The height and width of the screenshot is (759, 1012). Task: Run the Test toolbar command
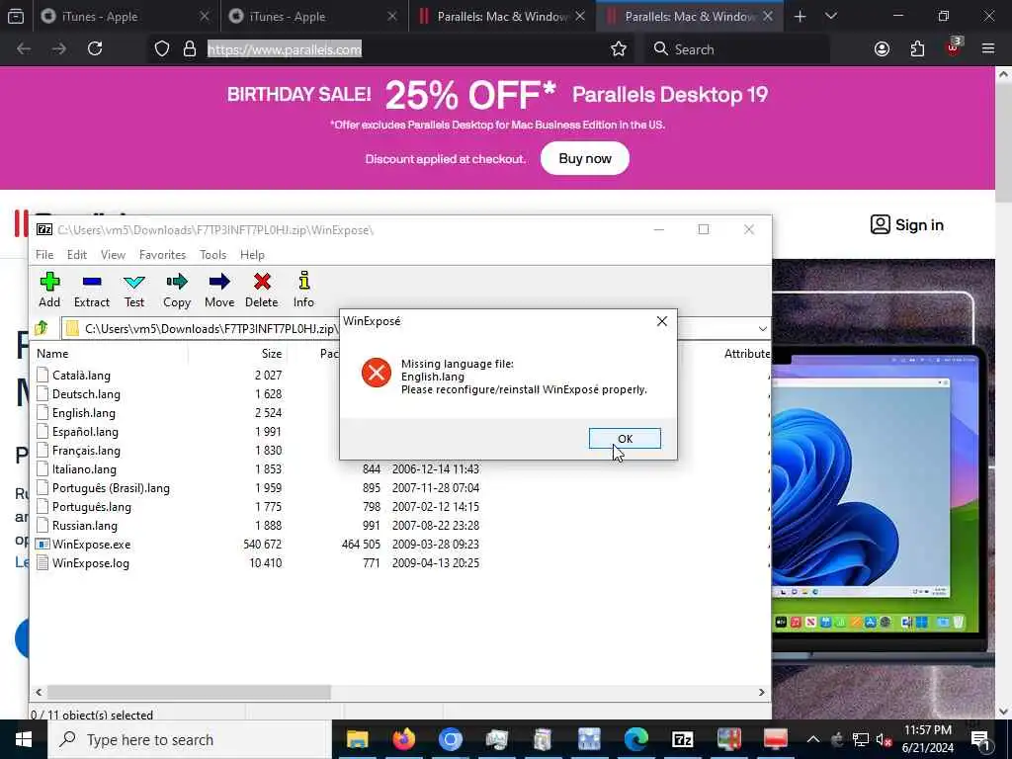(134, 290)
